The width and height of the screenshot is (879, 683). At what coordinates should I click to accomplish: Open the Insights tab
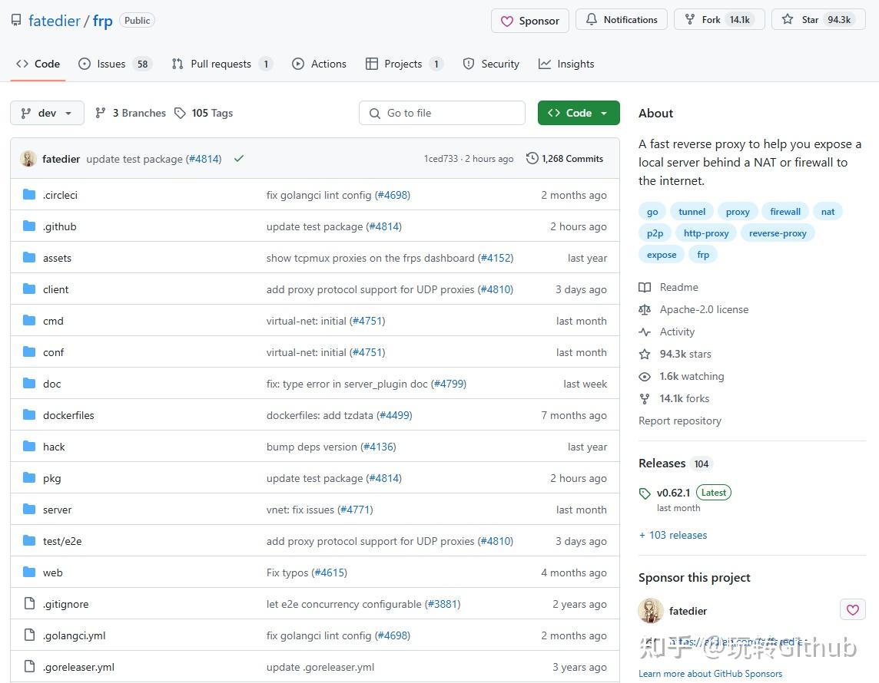(x=575, y=64)
